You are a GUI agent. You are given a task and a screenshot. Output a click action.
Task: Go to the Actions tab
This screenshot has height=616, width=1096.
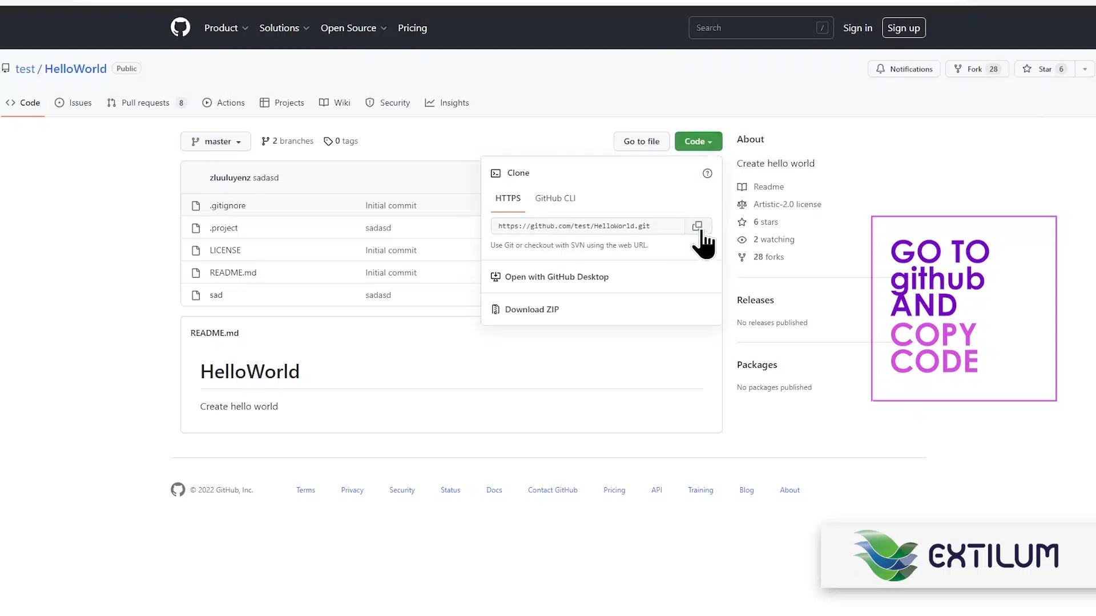pos(223,103)
